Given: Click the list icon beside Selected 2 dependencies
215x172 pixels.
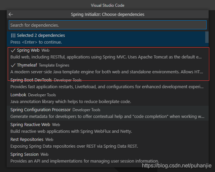Looking at the screenshot, I should (x=13, y=35).
